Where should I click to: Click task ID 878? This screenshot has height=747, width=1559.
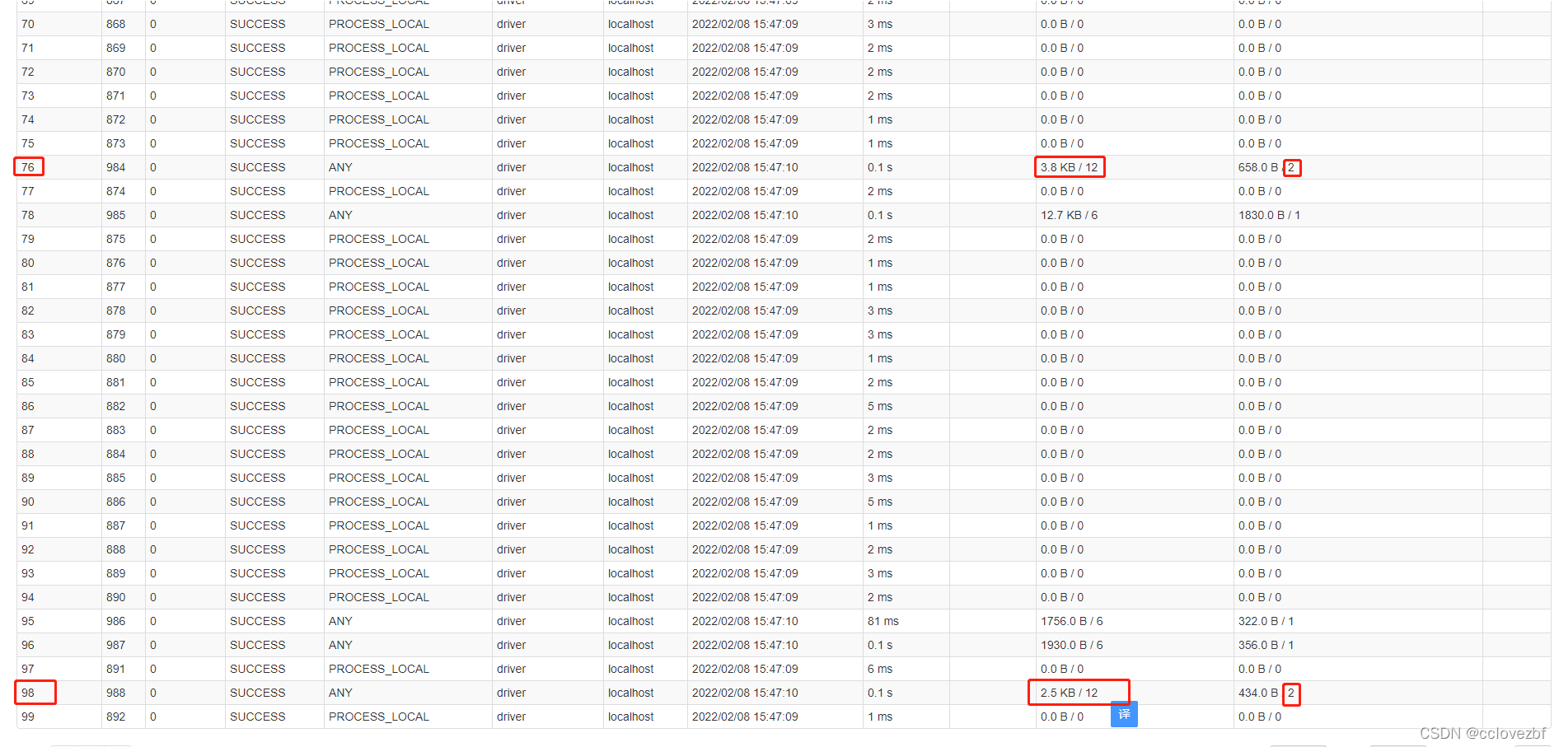pyautogui.click(x=116, y=310)
